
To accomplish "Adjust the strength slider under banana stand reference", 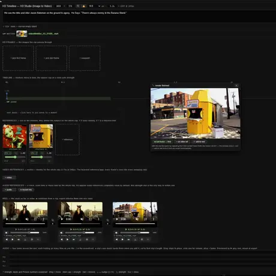I will (41, 157).
